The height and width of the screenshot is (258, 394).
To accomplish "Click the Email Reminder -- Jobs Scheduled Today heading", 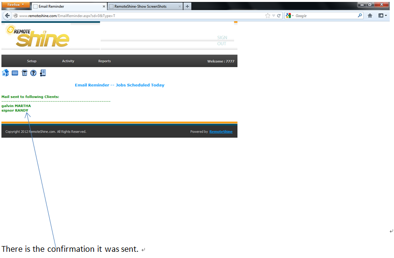I will tap(120, 85).
